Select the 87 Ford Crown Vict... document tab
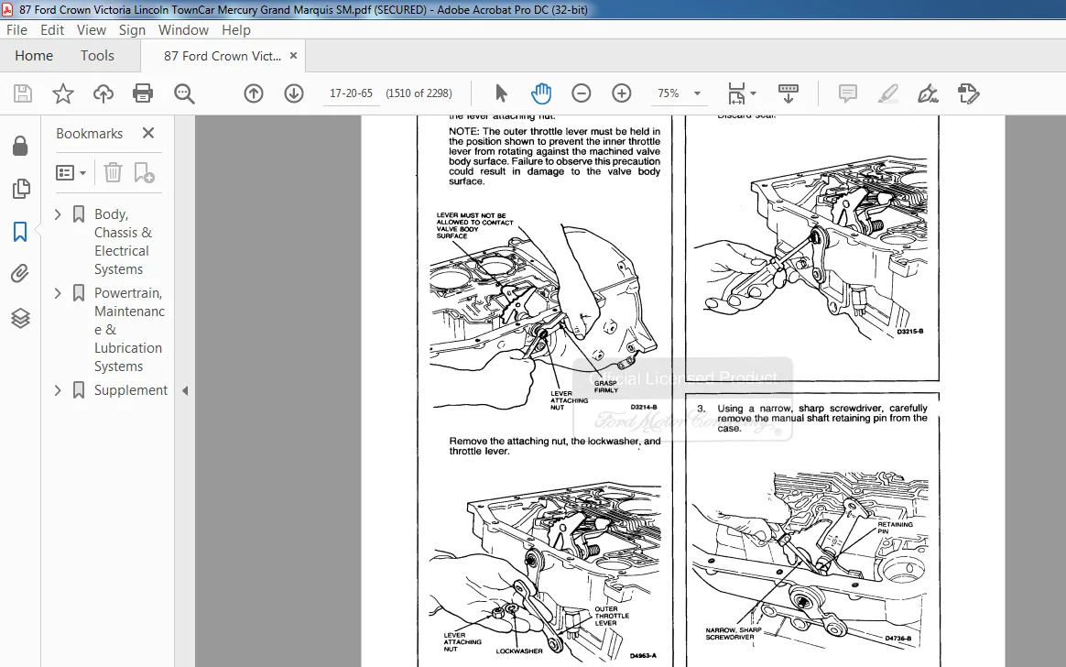Viewport: 1066px width, 667px height. (x=223, y=56)
